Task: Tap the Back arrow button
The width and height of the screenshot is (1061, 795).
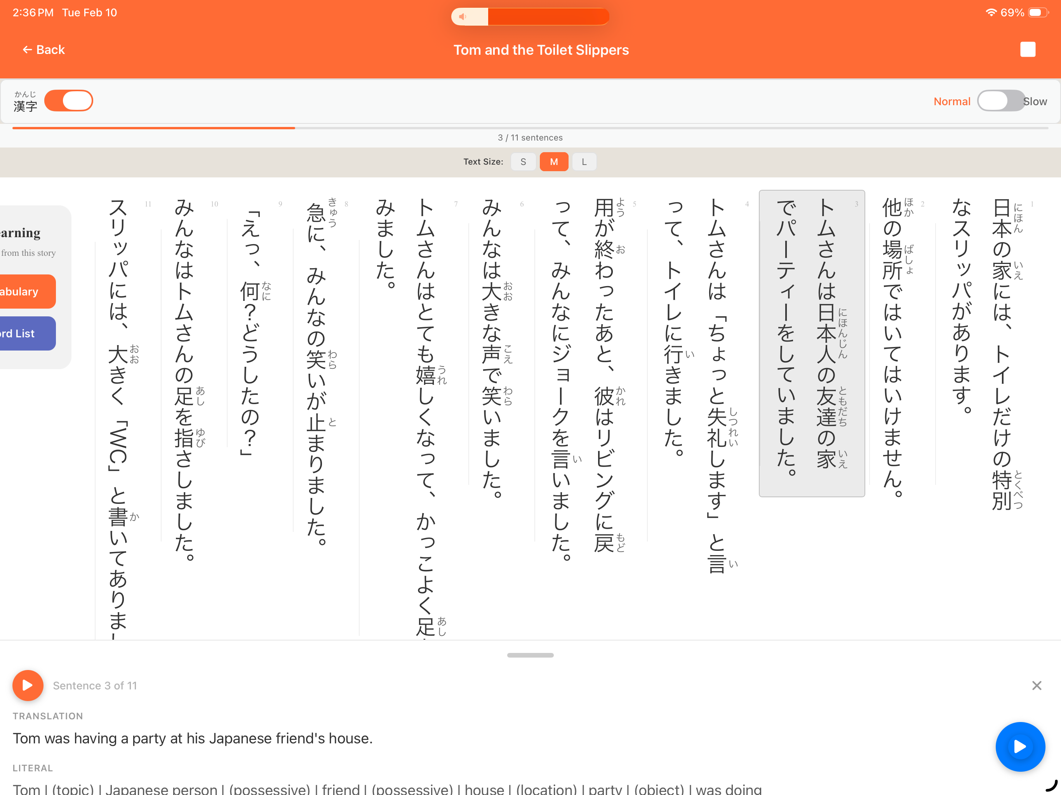Action: pyautogui.click(x=43, y=50)
